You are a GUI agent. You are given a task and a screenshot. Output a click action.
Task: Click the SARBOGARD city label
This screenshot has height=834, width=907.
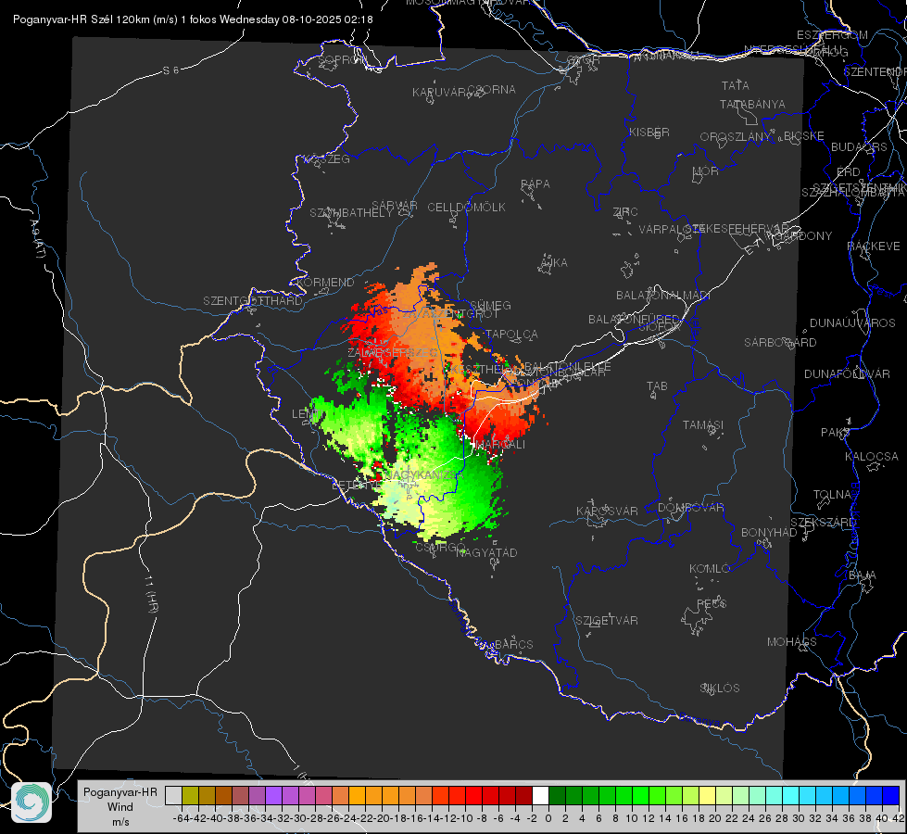pyautogui.click(x=780, y=343)
